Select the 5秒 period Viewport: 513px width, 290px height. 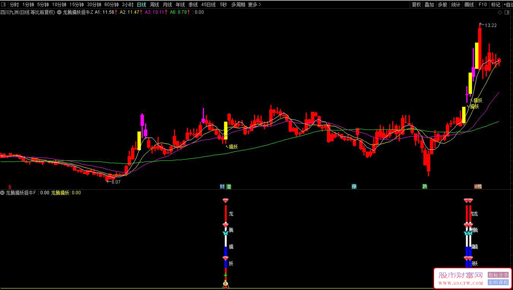coord(223,5)
